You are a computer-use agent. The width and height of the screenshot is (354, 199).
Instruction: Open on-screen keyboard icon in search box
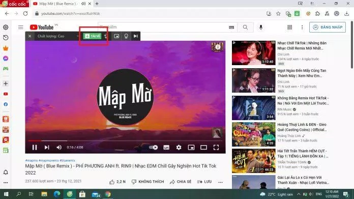coord(231,27)
